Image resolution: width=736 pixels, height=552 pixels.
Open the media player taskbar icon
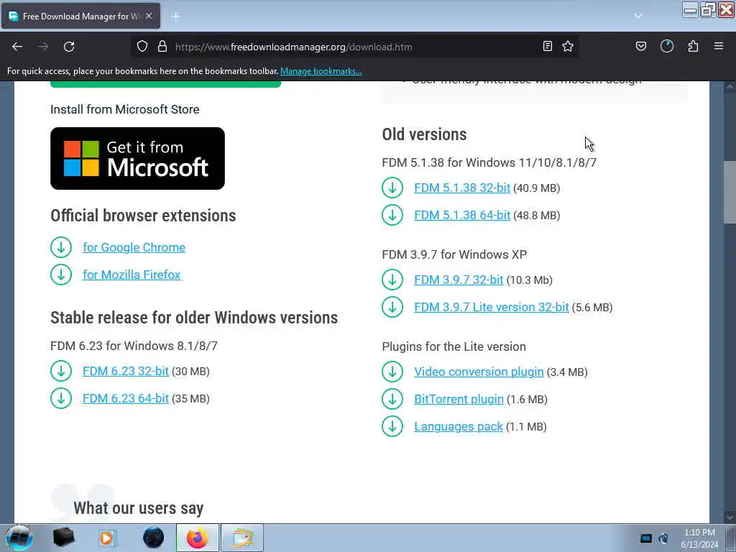coord(106,538)
